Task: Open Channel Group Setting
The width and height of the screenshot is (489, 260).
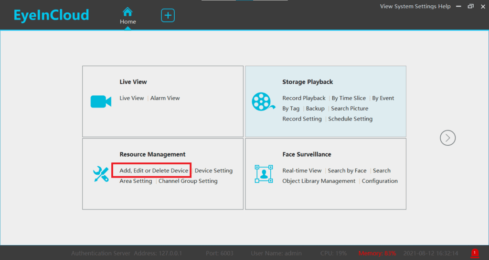Action: click(x=188, y=181)
